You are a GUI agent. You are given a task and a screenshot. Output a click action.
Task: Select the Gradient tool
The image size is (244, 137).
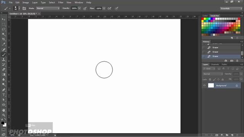point(3,75)
